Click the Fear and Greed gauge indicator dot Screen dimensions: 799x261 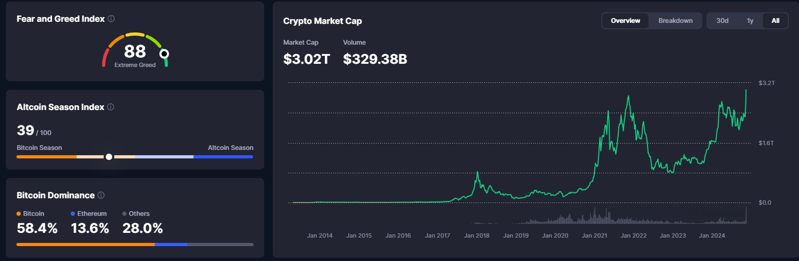pos(164,54)
